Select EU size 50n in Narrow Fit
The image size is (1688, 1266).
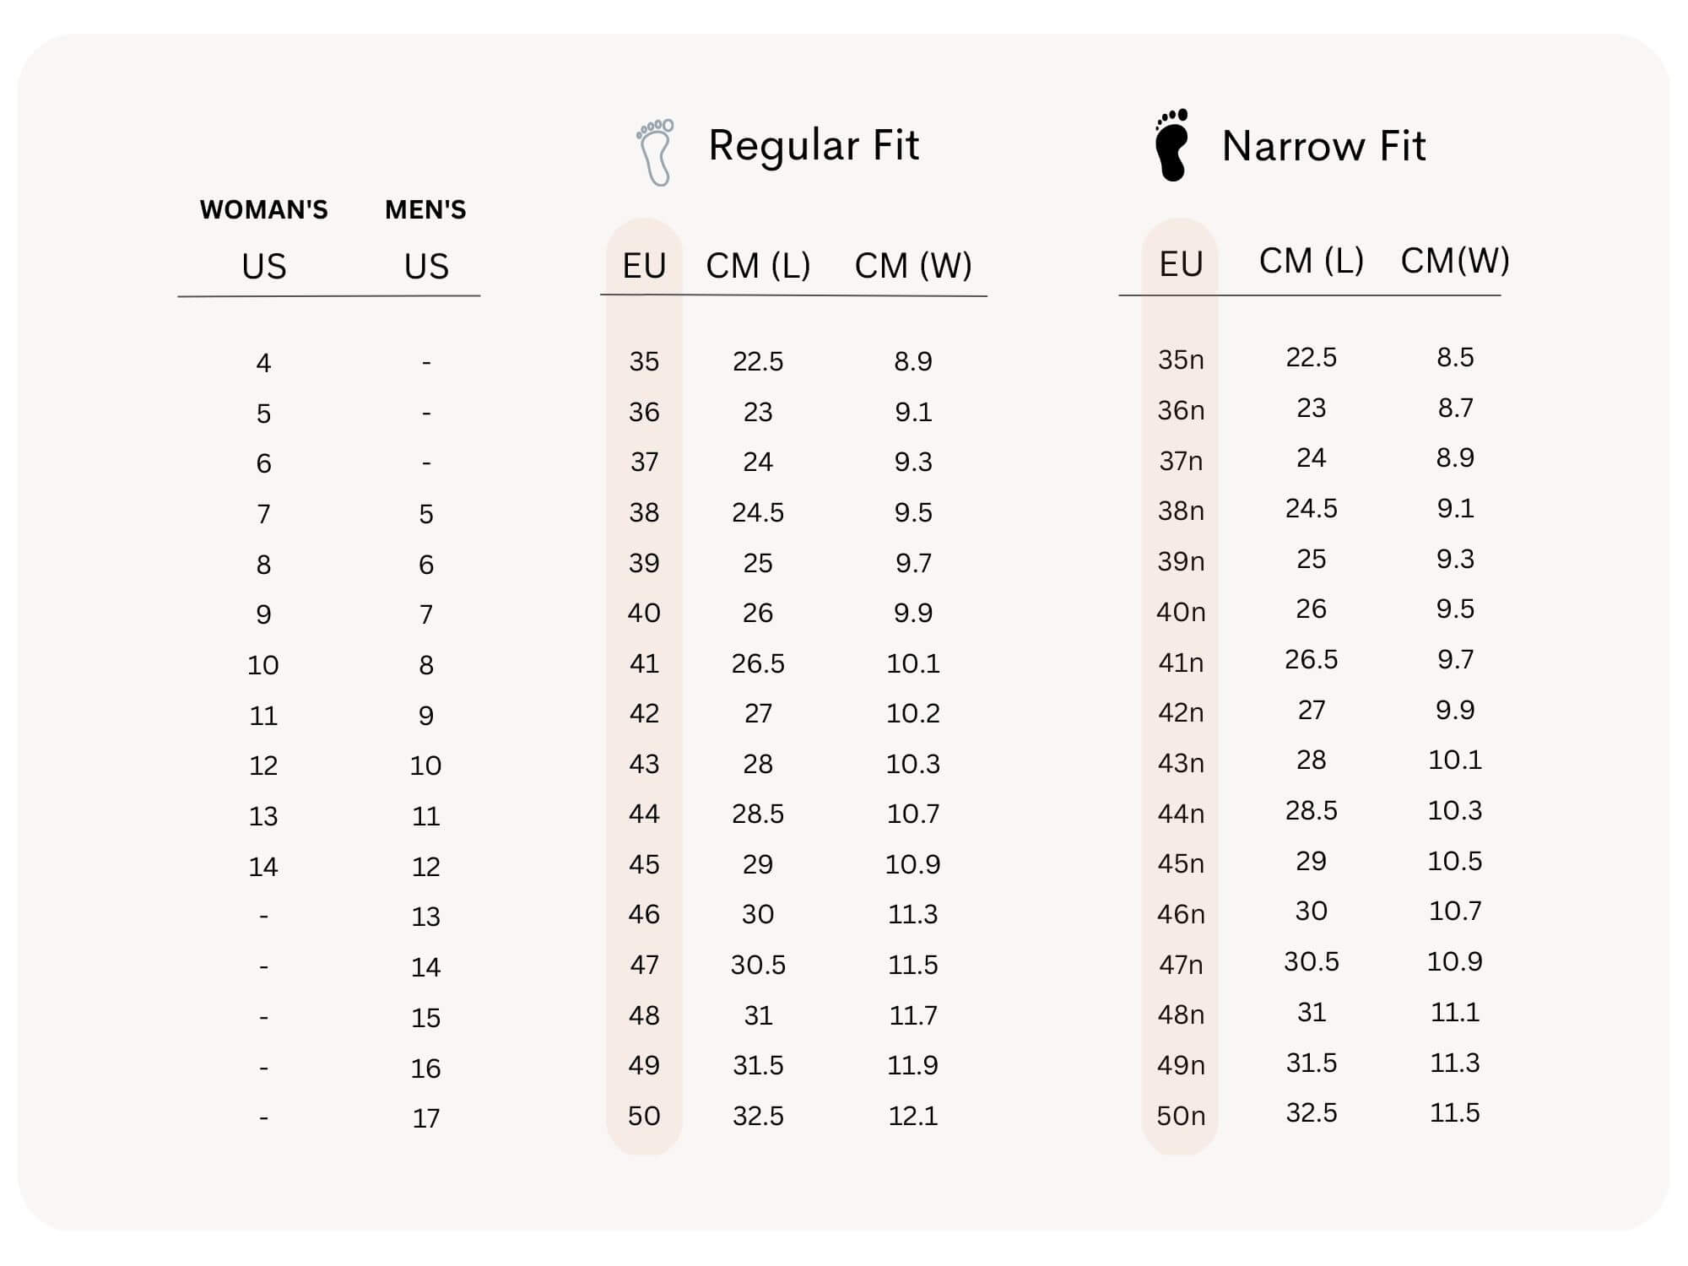tap(1180, 1116)
